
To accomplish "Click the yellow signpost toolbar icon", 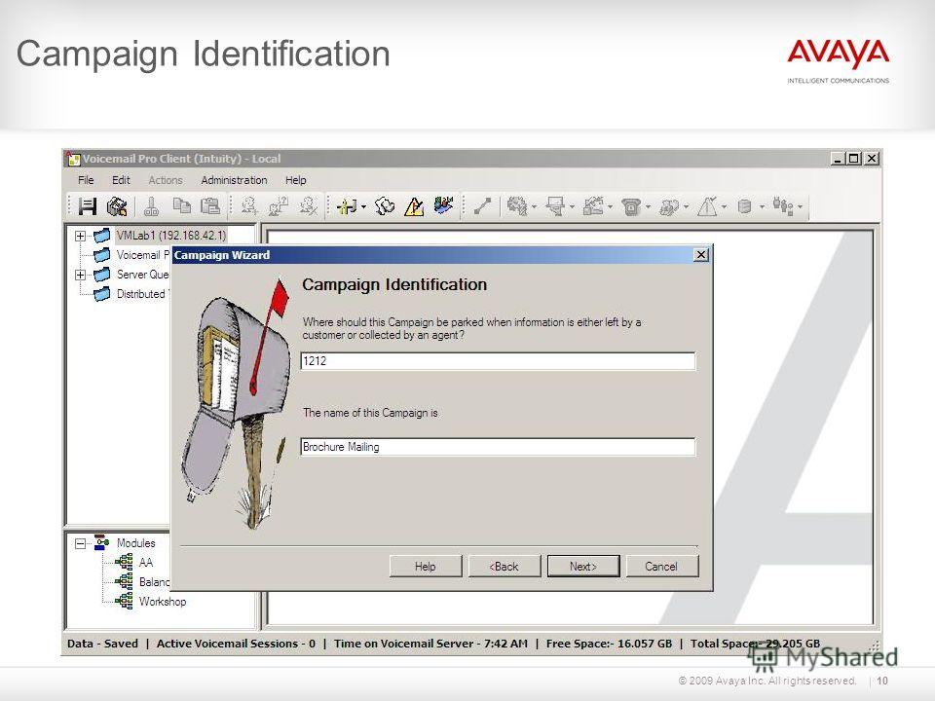I will (x=347, y=206).
